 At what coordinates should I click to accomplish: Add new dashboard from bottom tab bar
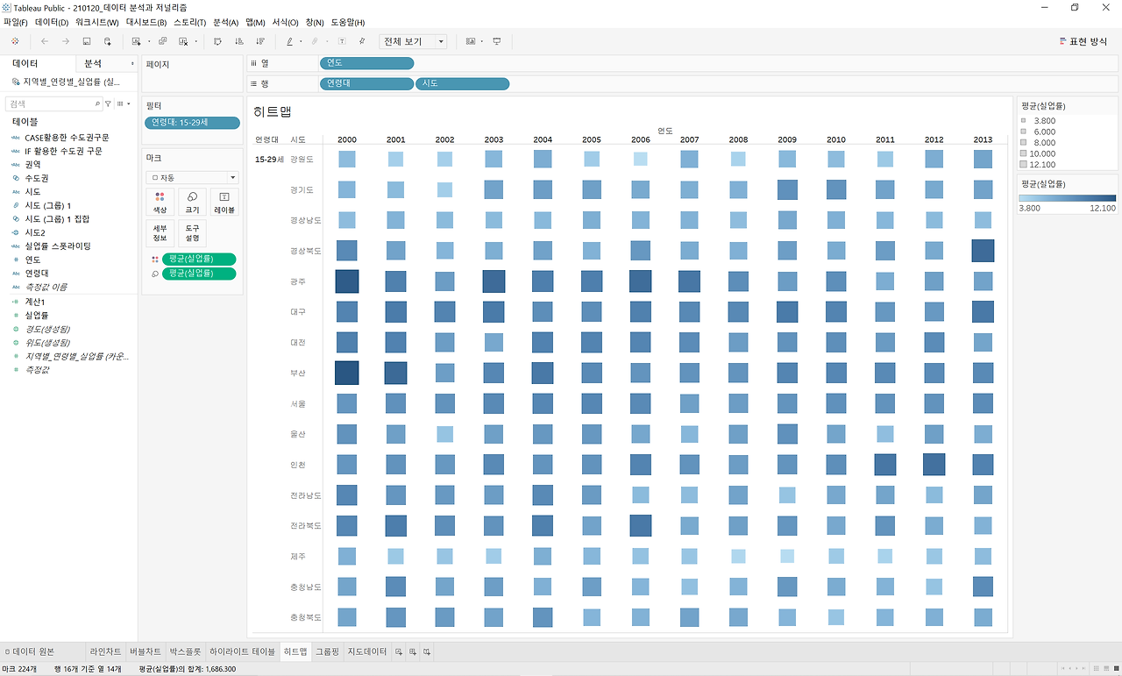[x=413, y=651]
